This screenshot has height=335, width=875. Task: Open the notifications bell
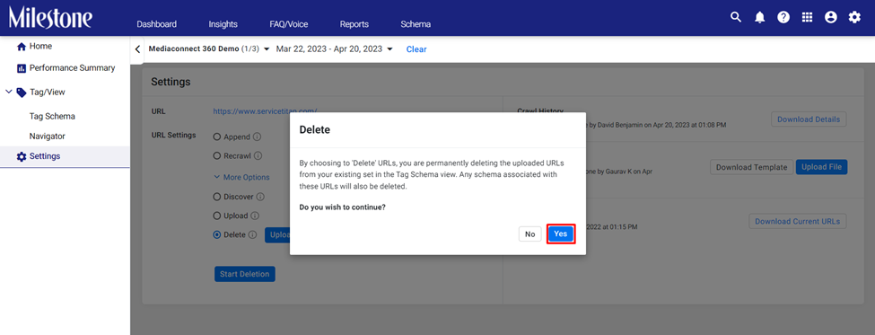759,17
